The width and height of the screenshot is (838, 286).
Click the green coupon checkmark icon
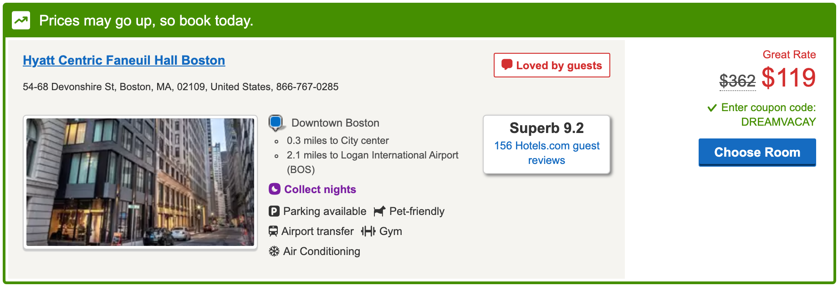click(x=712, y=108)
